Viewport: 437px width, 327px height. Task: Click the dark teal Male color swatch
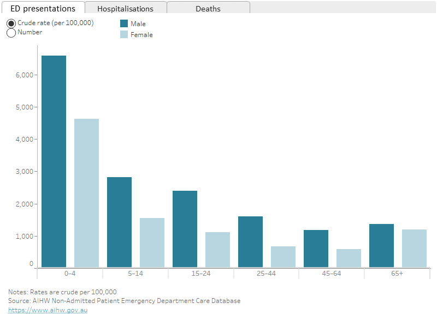125,23
